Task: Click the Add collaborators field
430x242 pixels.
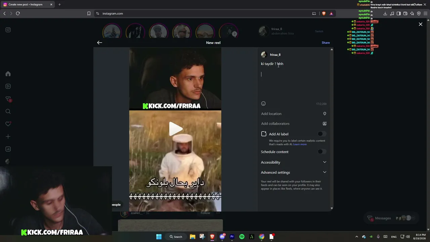Action: click(x=294, y=124)
